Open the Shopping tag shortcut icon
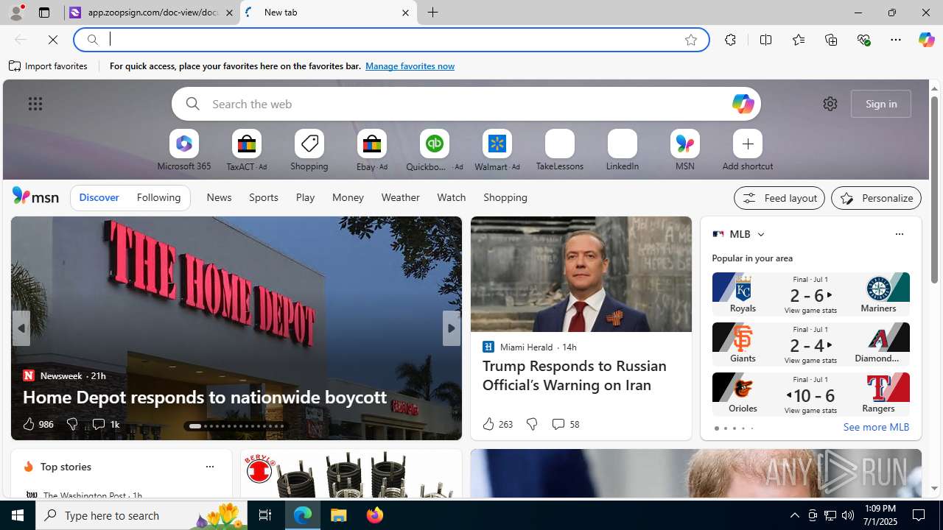943x530 pixels. 309,144
